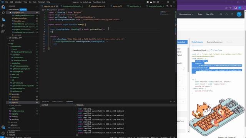Open the Help menu

pyautogui.click(x=48, y=2)
